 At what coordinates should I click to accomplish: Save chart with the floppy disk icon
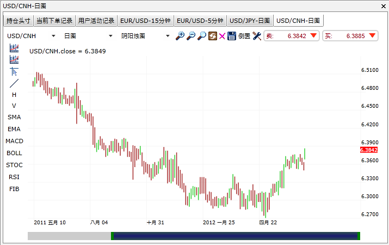point(232,36)
